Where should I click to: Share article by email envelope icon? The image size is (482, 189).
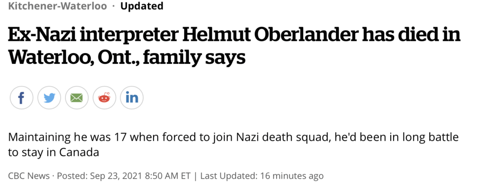pyautogui.click(x=77, y=98)
